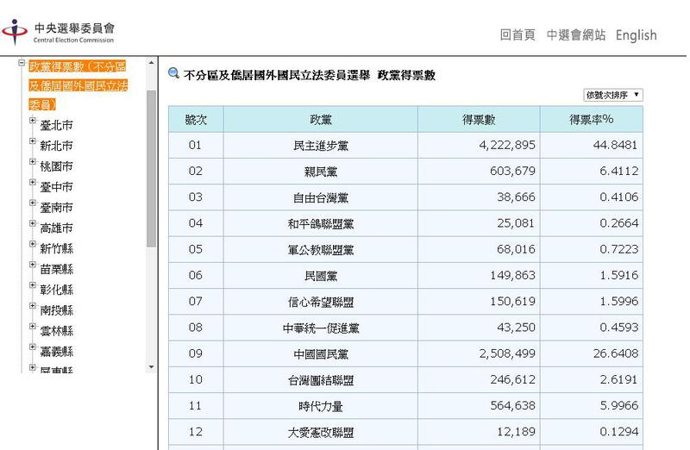
Task: Click the tree panel scroll-up arrow
Action: (x=152, y=63)
